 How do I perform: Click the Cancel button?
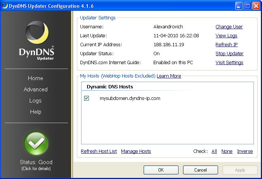[x=201, y=170]
